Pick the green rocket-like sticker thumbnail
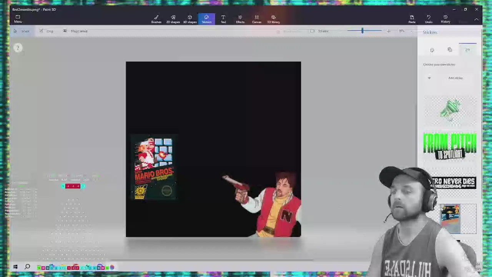This screenshot has width=492, height=277. click(x=450, y=111)
